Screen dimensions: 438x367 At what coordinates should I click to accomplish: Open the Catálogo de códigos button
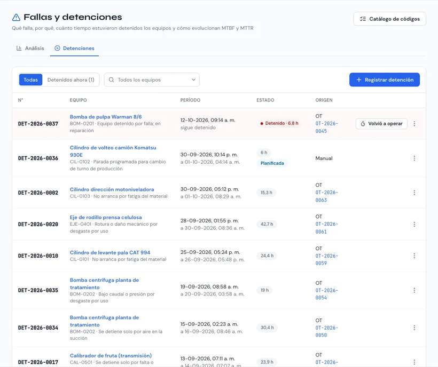coord(389,19)
